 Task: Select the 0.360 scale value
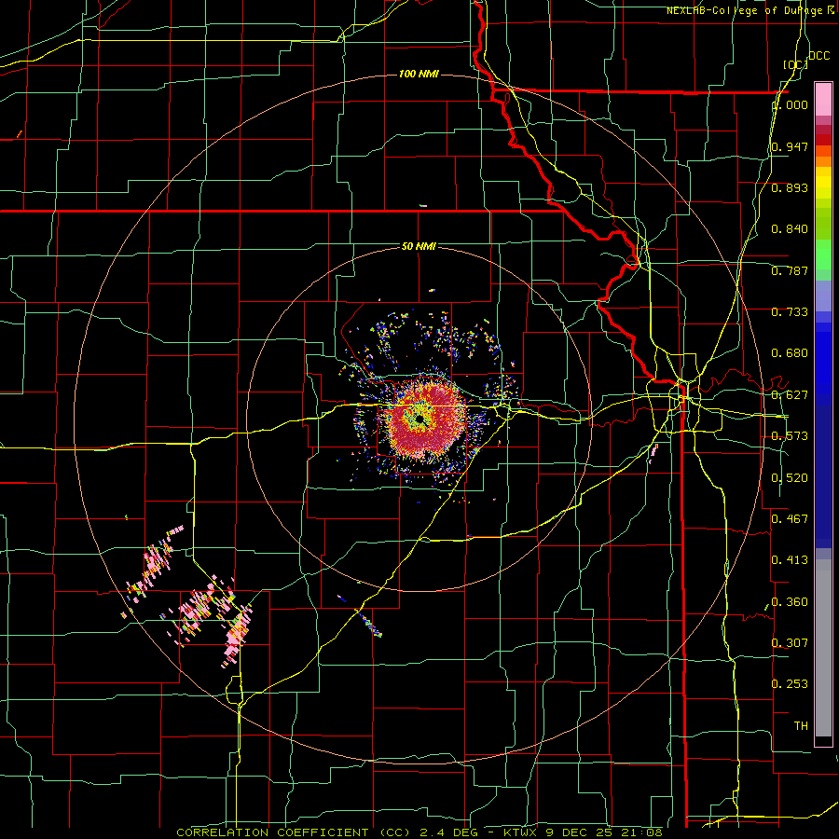coord(790,602)
